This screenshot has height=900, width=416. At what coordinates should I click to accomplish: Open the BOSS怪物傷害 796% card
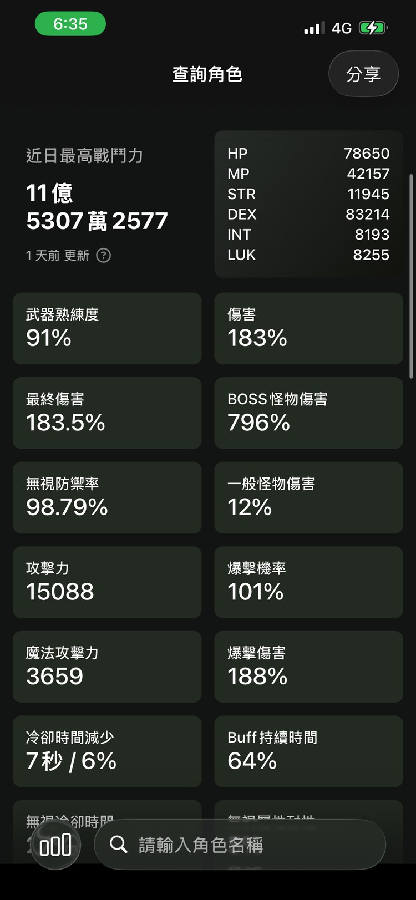click(308, 413)
